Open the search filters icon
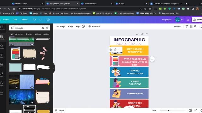The image size is (202, 113). point(47,28)
